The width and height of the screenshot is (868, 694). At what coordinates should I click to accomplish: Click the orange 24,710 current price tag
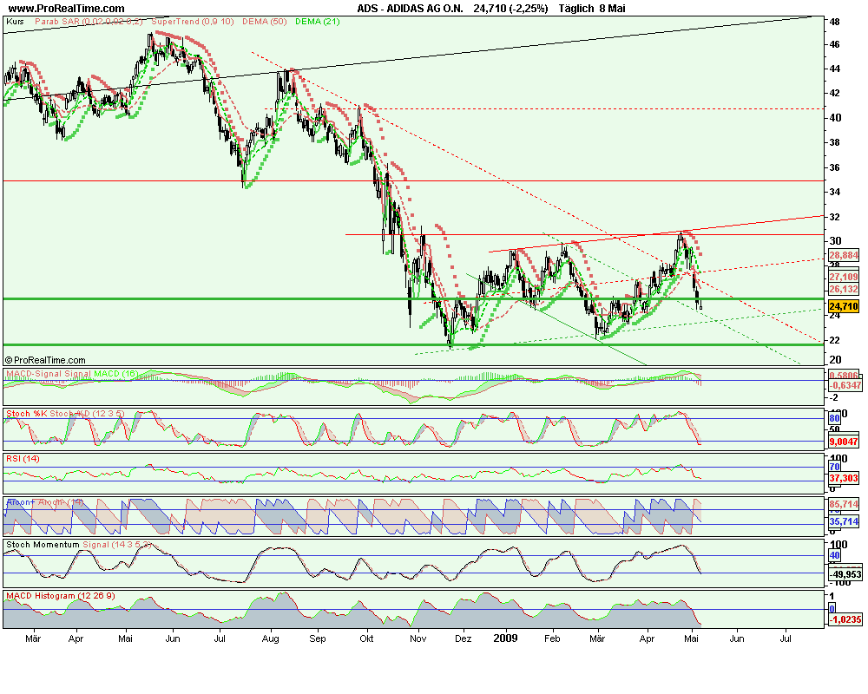pos(843,306)
